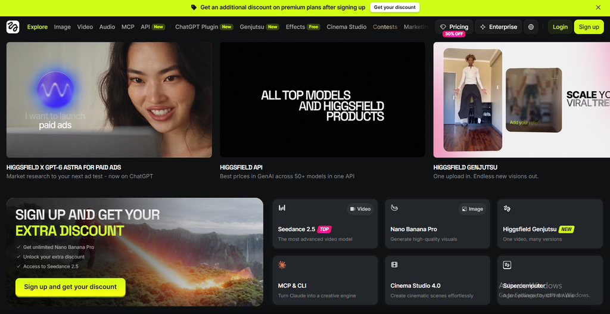The width and height of the screenshot is (610, 314).
Task: Click Higgsfield X GPT-6 Astra heading
Action: [64, 167]
